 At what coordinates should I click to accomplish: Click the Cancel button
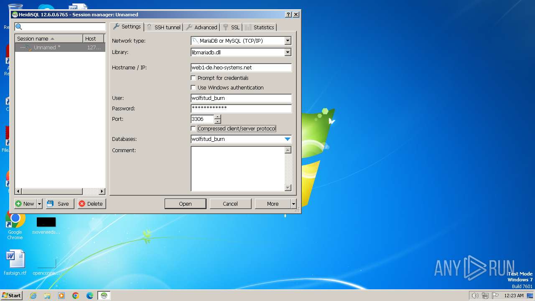[230, 204]
